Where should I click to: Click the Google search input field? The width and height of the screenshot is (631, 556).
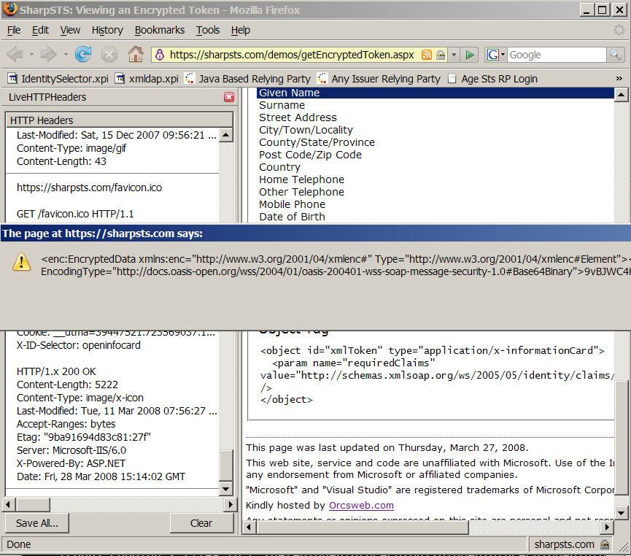pyautogui.click(x=557, y=55)
